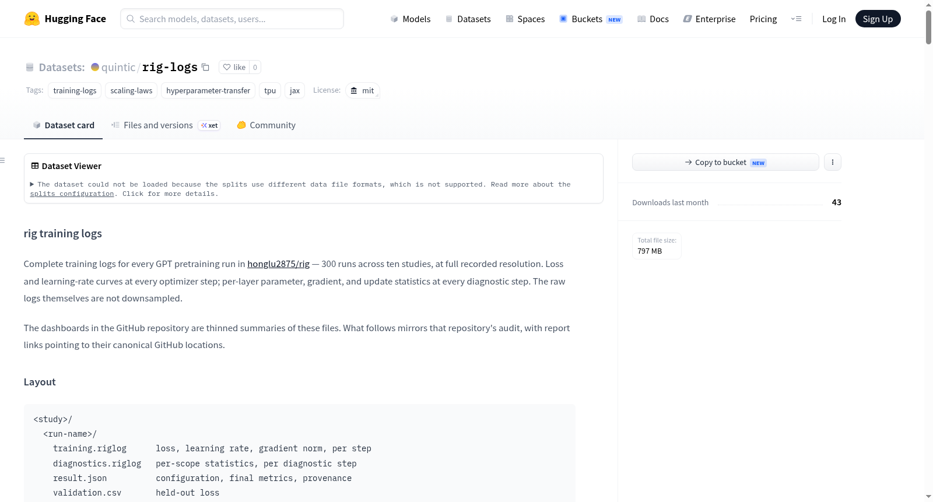The image size is (933, 502).
Task: Open the mit license tag
Action: click(363, 90)
